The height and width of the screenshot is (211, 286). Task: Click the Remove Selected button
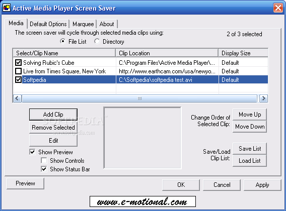point(53,128)
